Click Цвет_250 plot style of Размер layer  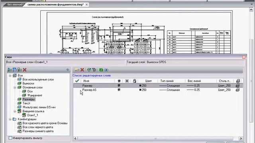pyautogui.click(x=224, y=85)
